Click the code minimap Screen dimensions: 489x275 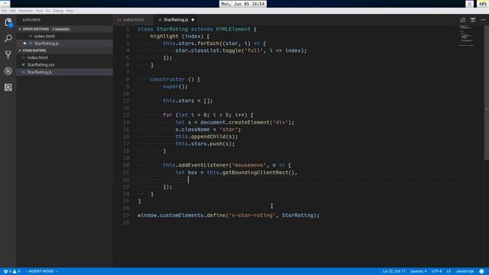coord(467,36)
